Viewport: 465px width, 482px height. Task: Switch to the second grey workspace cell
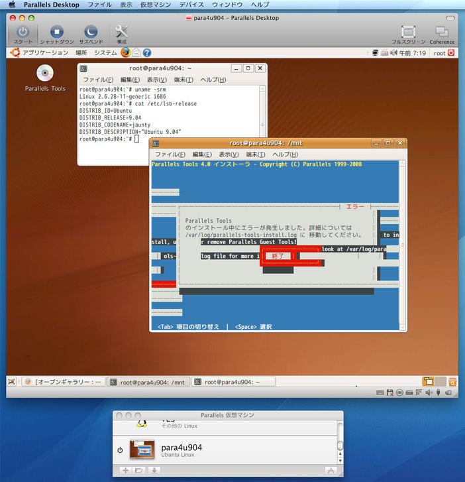[440, 381]
